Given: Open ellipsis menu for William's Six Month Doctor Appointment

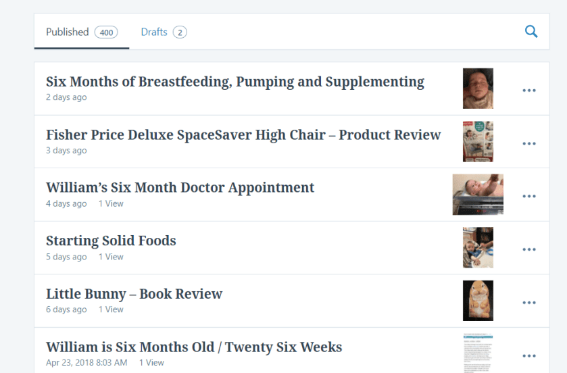Looking at the screenshot, I should point(529,197).
